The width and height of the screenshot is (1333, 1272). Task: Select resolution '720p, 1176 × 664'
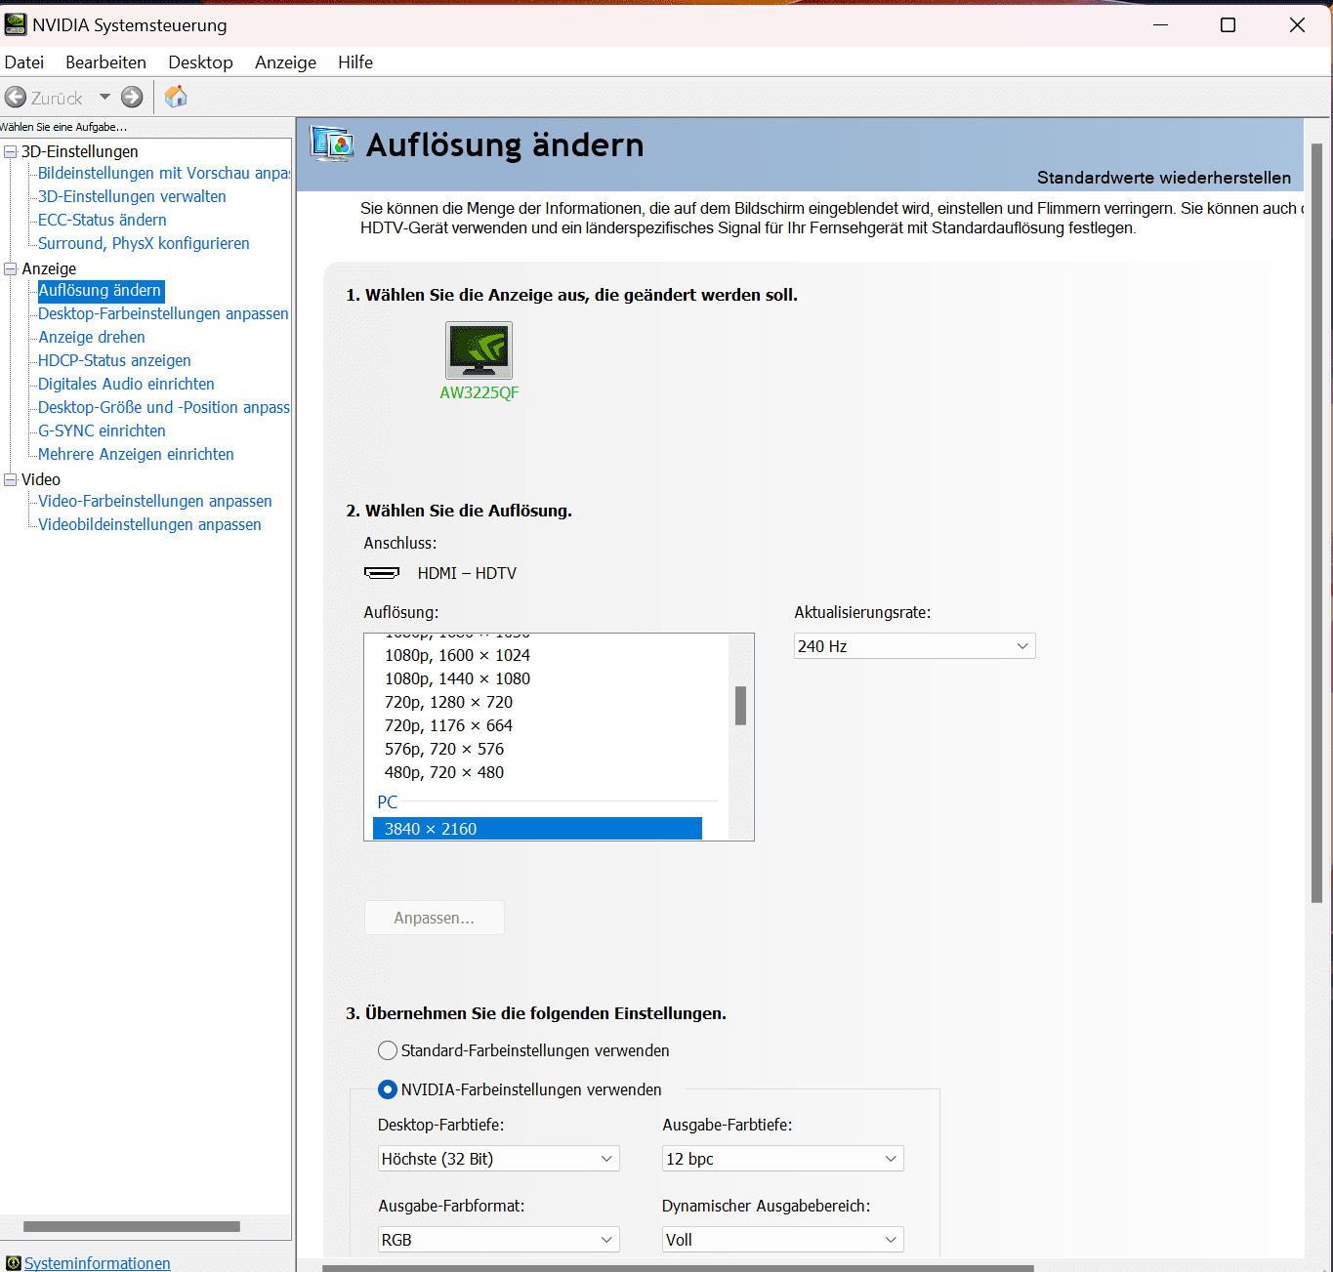(x=448, y=725)
